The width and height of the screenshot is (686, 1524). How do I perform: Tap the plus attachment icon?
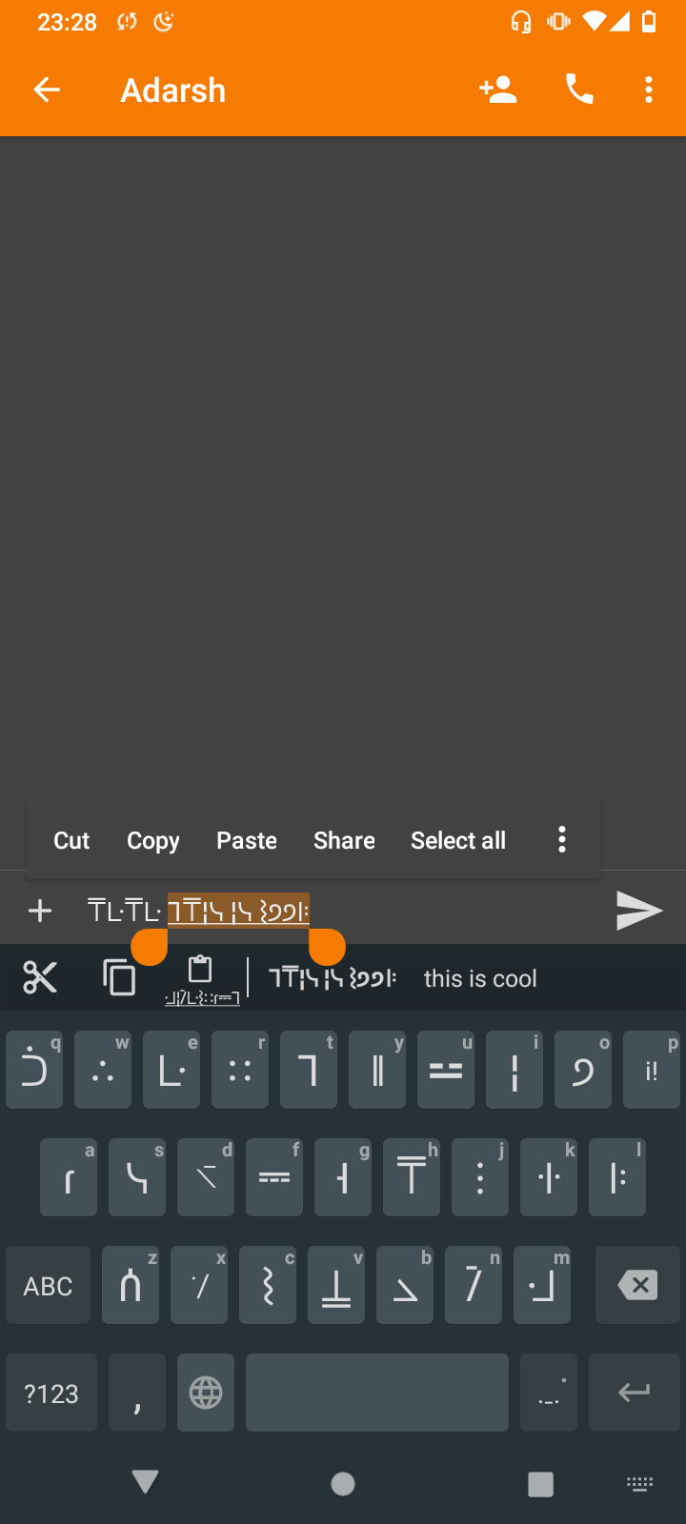[x=40, y=912]
